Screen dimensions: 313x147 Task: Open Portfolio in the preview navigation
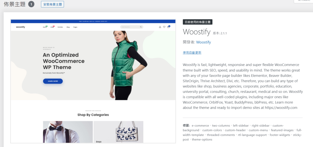pos(60,27)
